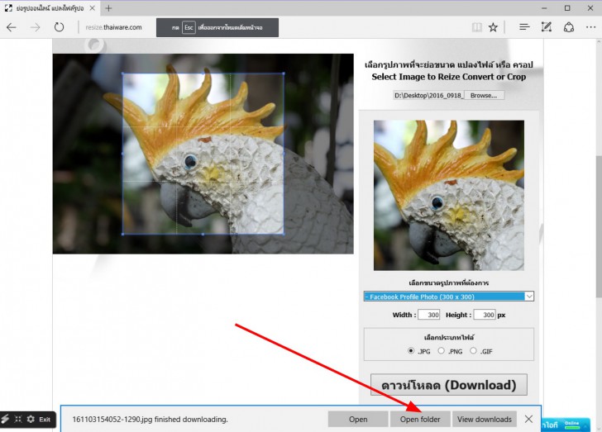602x432 pixels.
Task: Click the lightning icon beside Exit
Action: click(5, 419)
